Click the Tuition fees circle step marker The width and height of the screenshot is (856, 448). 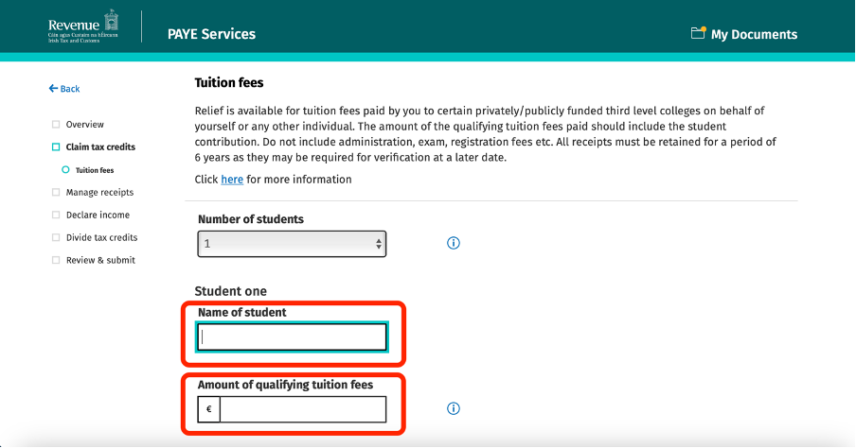(65, 169)
